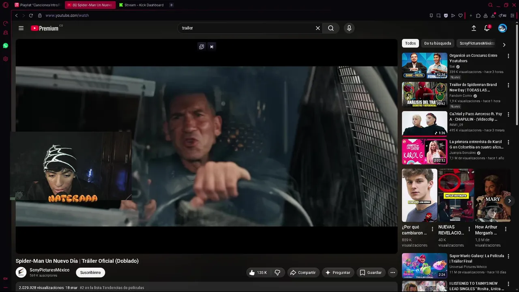
Task: Open the extensions puzzle icon
Action: click(x=478, y=15)
